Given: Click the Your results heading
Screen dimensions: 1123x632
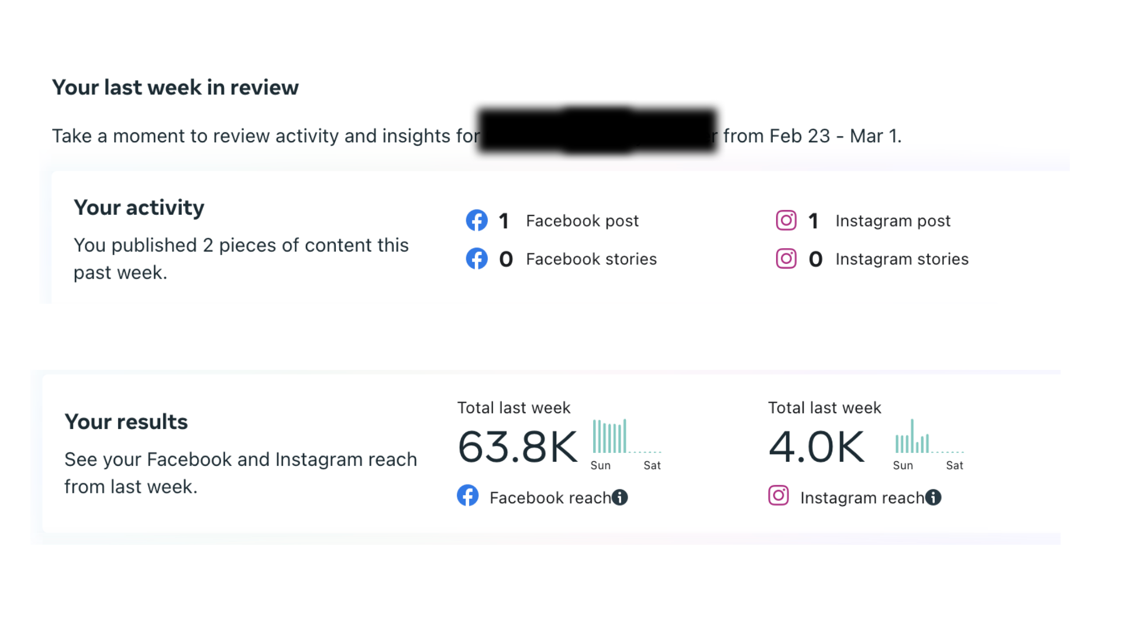Looking at the screenshot, I should click(126, 422).
